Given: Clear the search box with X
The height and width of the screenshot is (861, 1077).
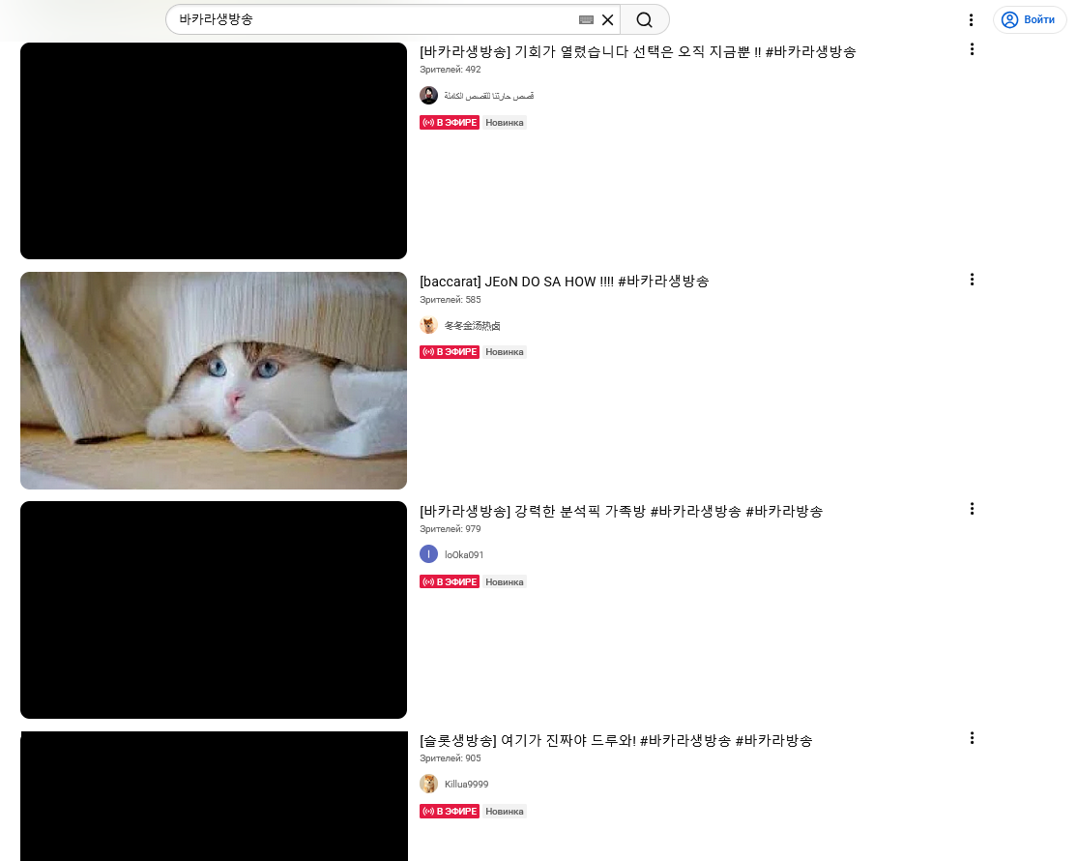Looking at the screenshot, I should [607, 20].
